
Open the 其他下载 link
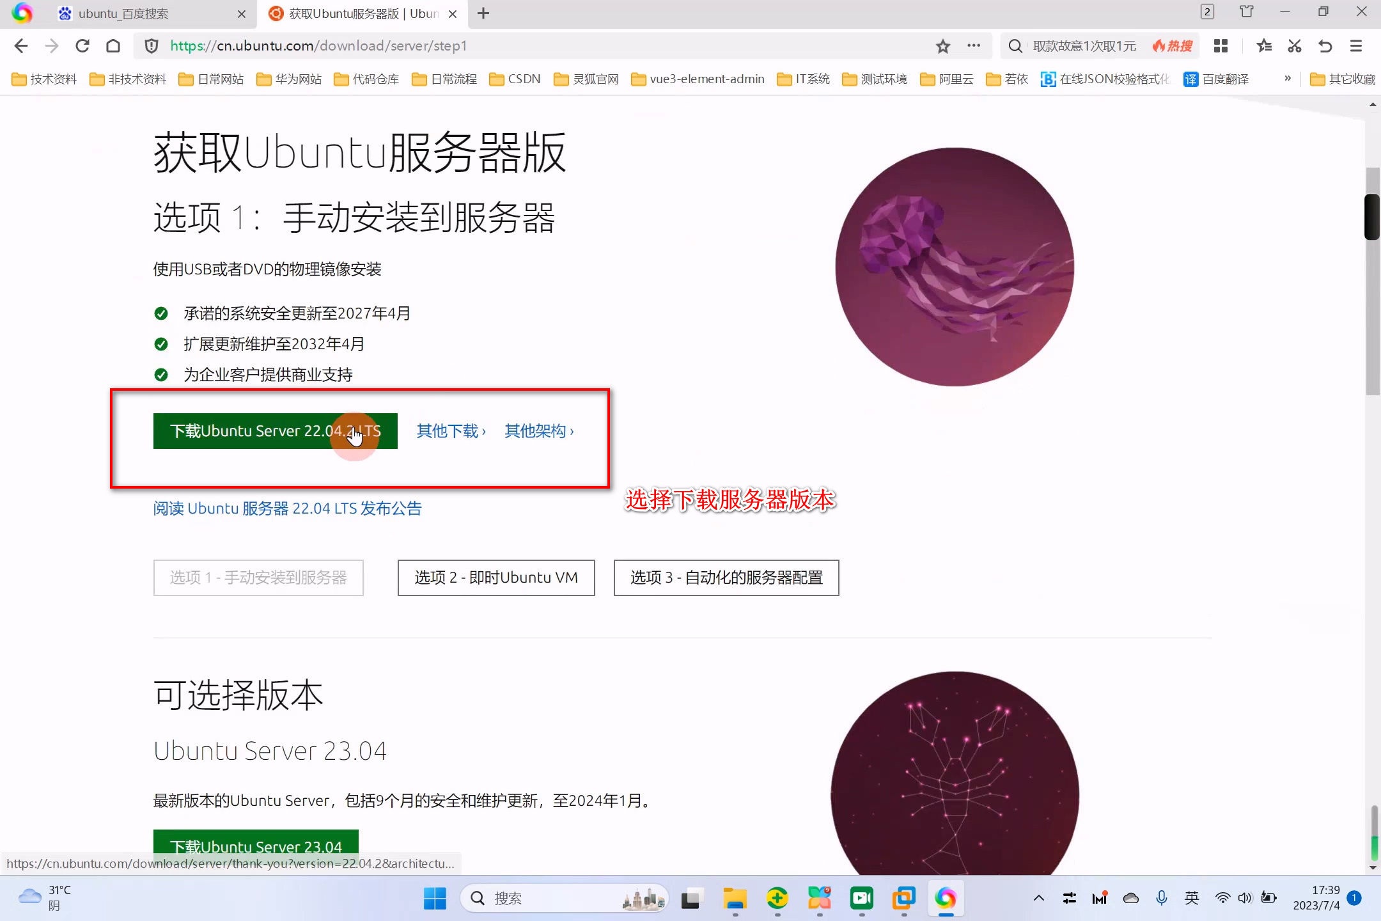[451, 431]
